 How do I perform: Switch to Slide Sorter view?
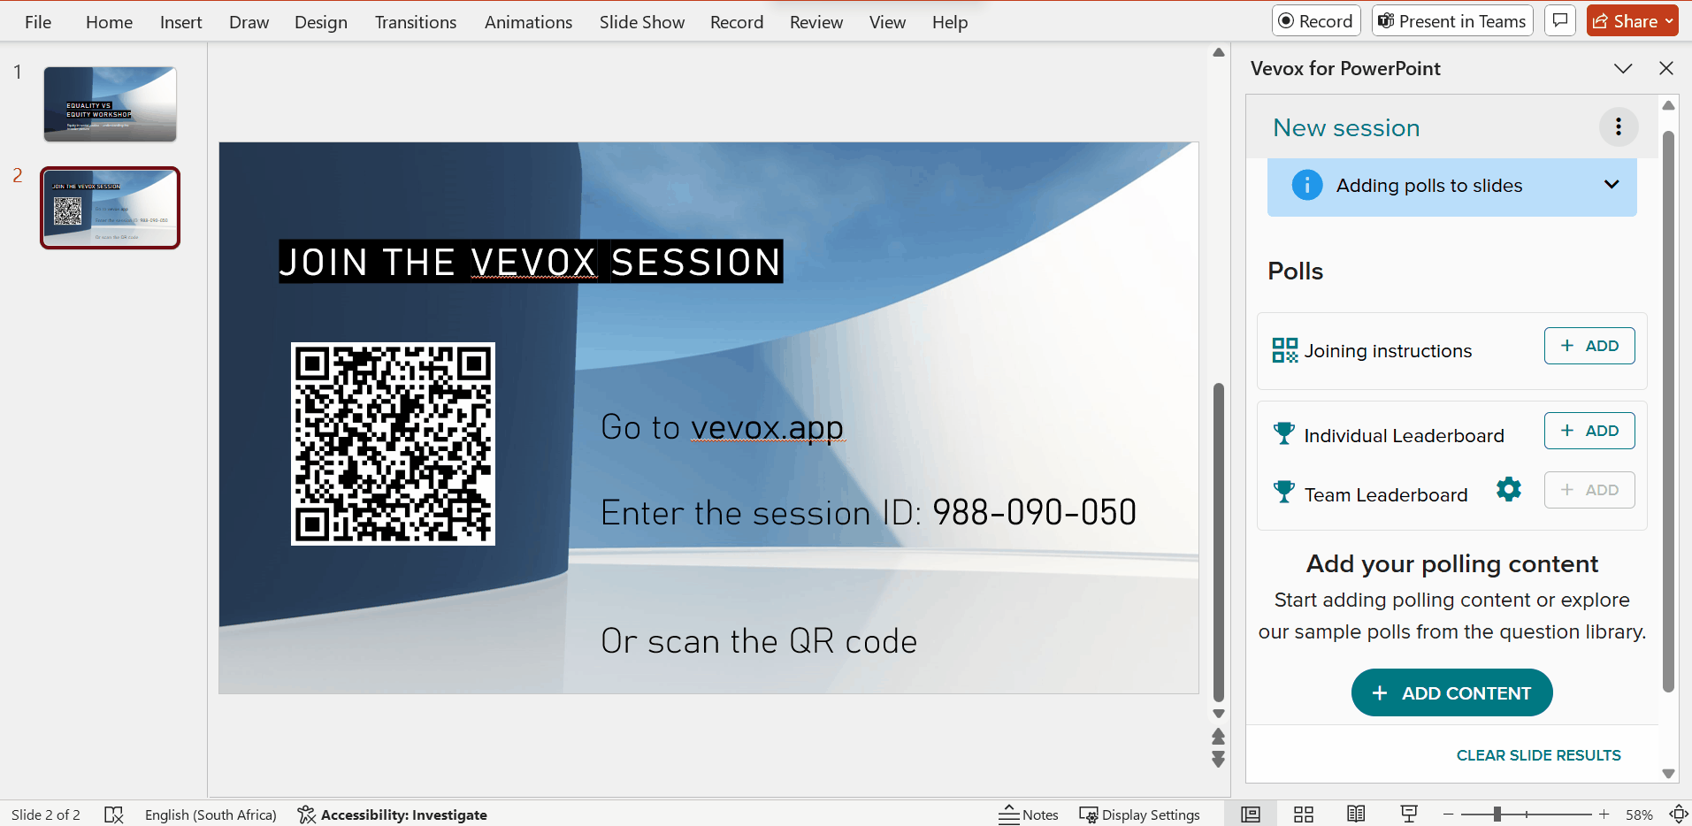pos(1304,815)
